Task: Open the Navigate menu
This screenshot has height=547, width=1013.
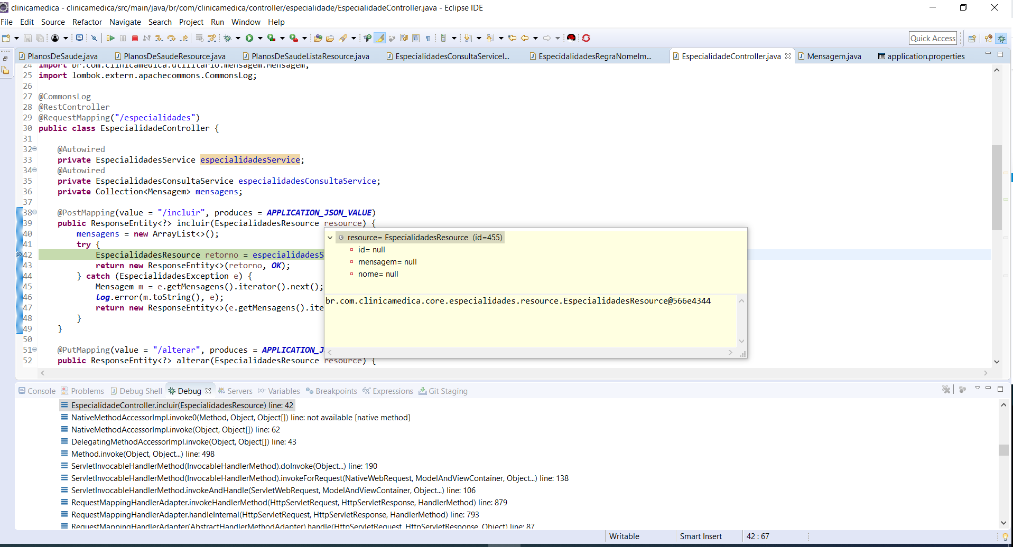Action: point(125,22)
